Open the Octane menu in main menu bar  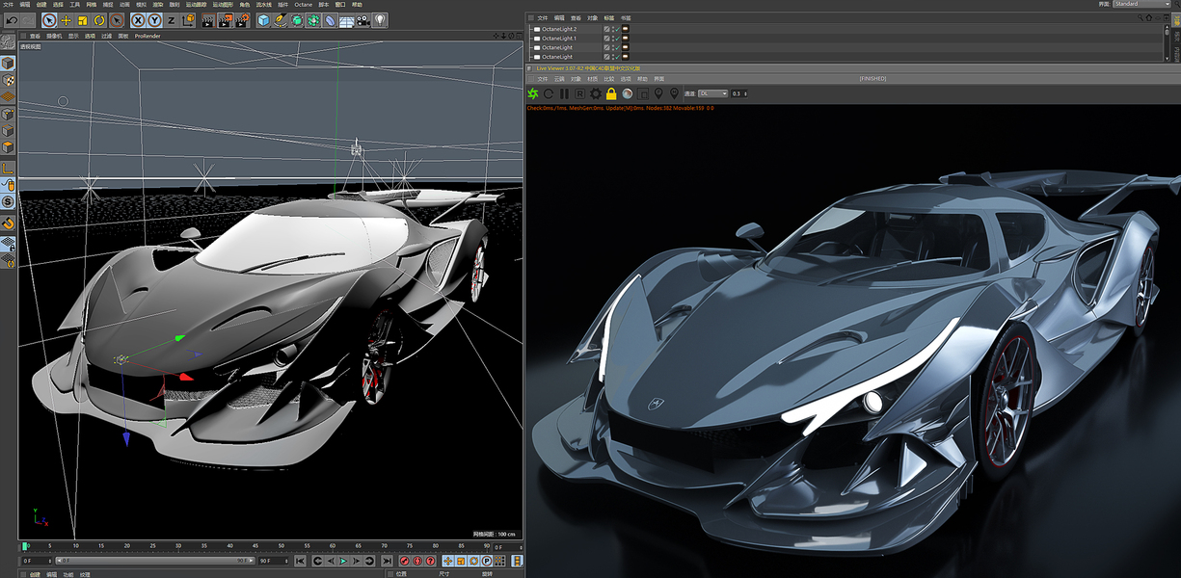click(303, 5)
